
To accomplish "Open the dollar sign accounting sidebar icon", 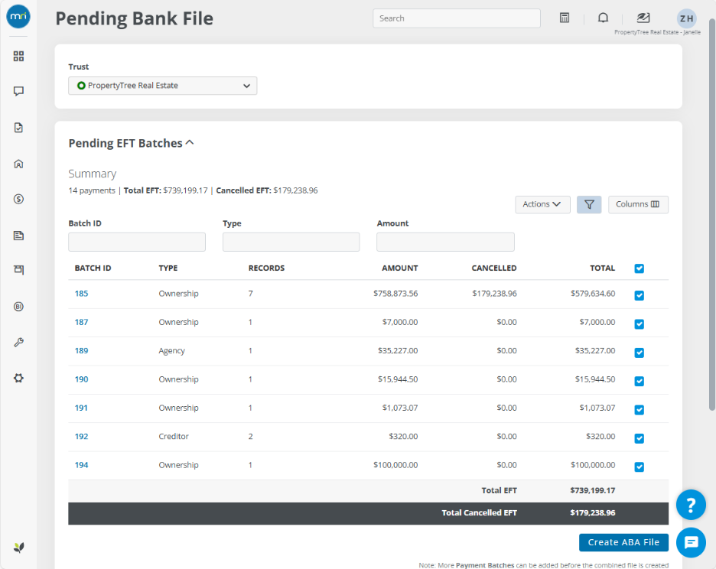I will pos(18,199).
